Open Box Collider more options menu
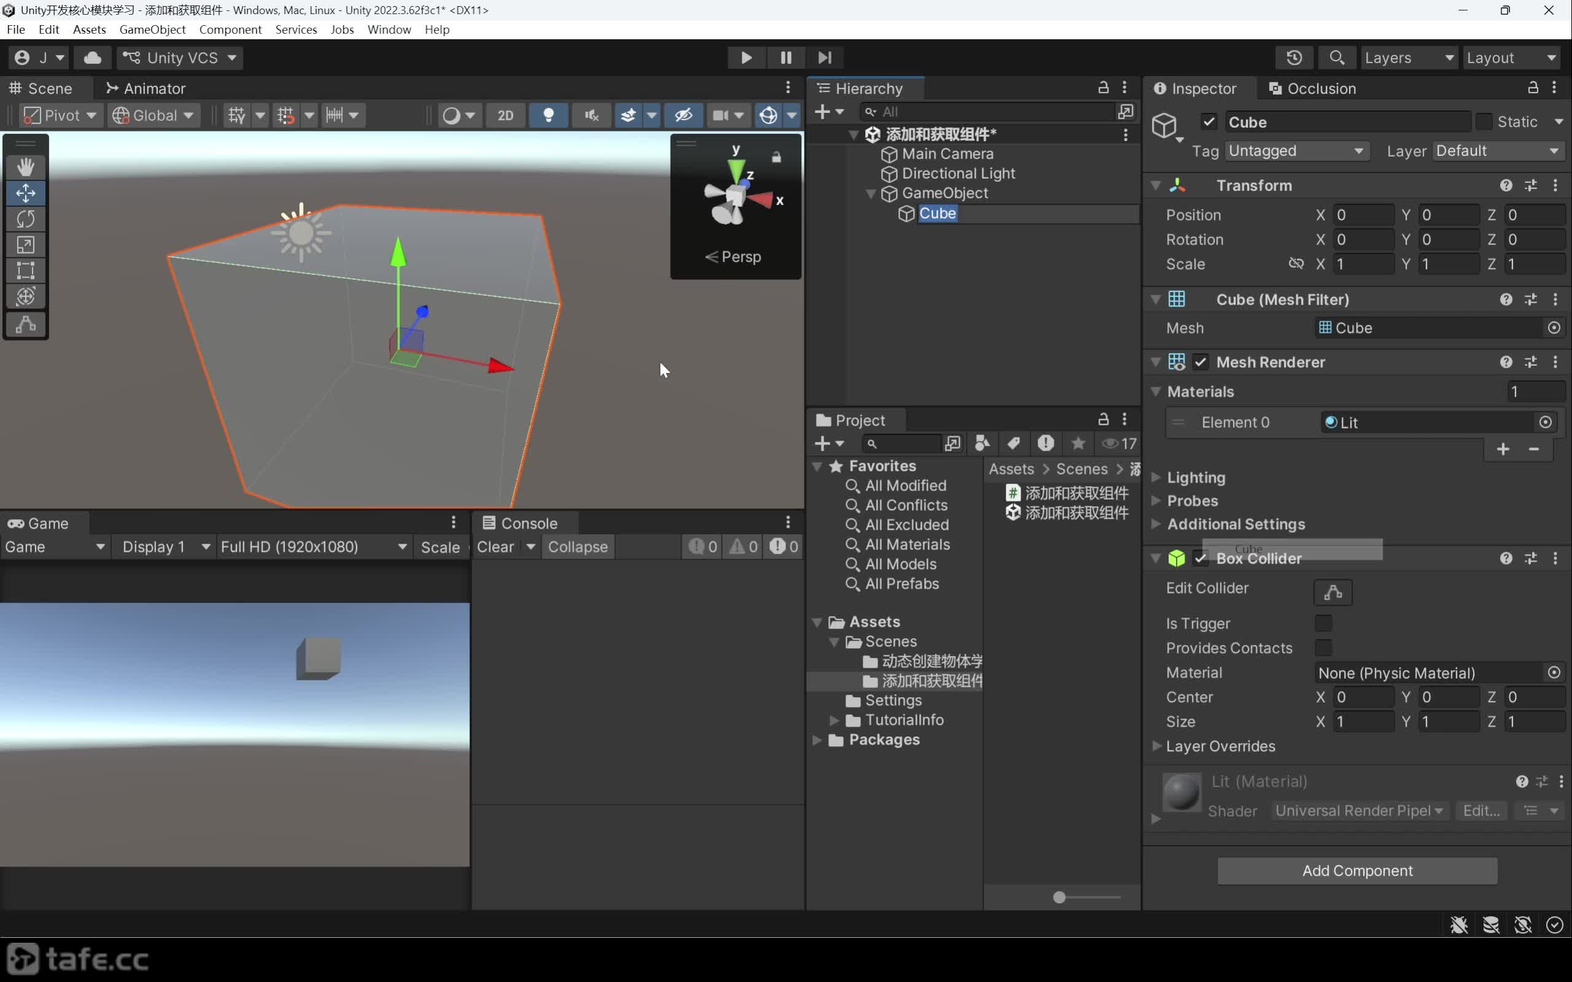 tap(1555, 559)
